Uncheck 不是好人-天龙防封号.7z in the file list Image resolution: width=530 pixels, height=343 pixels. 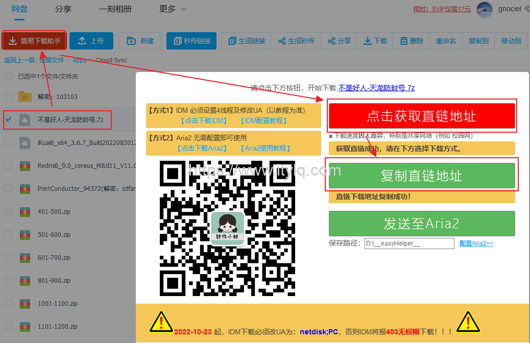coord(8,119)
